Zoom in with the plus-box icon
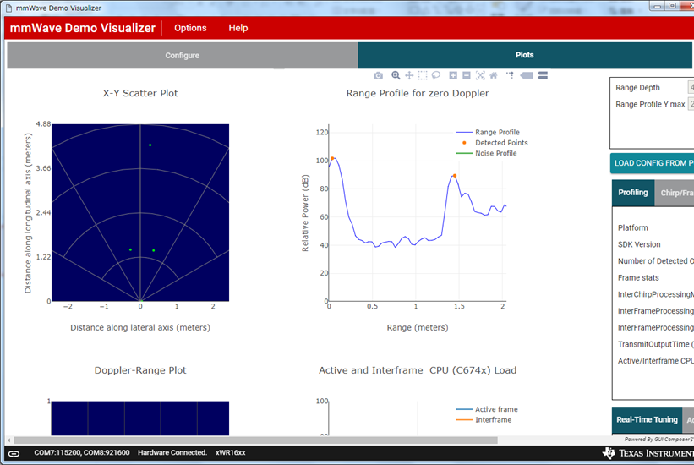The width and height of the screenshot is (694, 465). pos(453,76)
